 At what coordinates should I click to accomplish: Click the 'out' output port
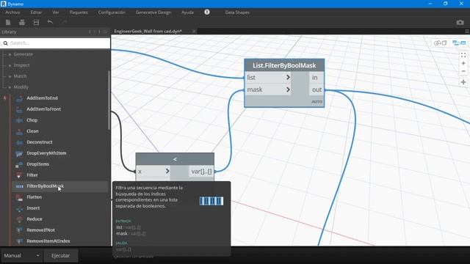coord(317,89)
